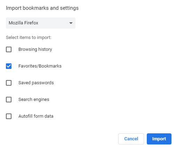Click empty square icon beside Saved passwords
Image resolution: width=176 pixels, height=149 pixels.
point(9,83)
